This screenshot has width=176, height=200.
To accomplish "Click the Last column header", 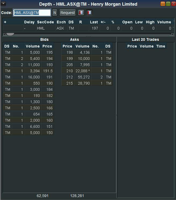I will click(94, 22).
